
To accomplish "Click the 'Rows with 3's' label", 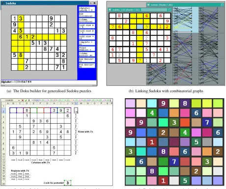I will (85, 132).
